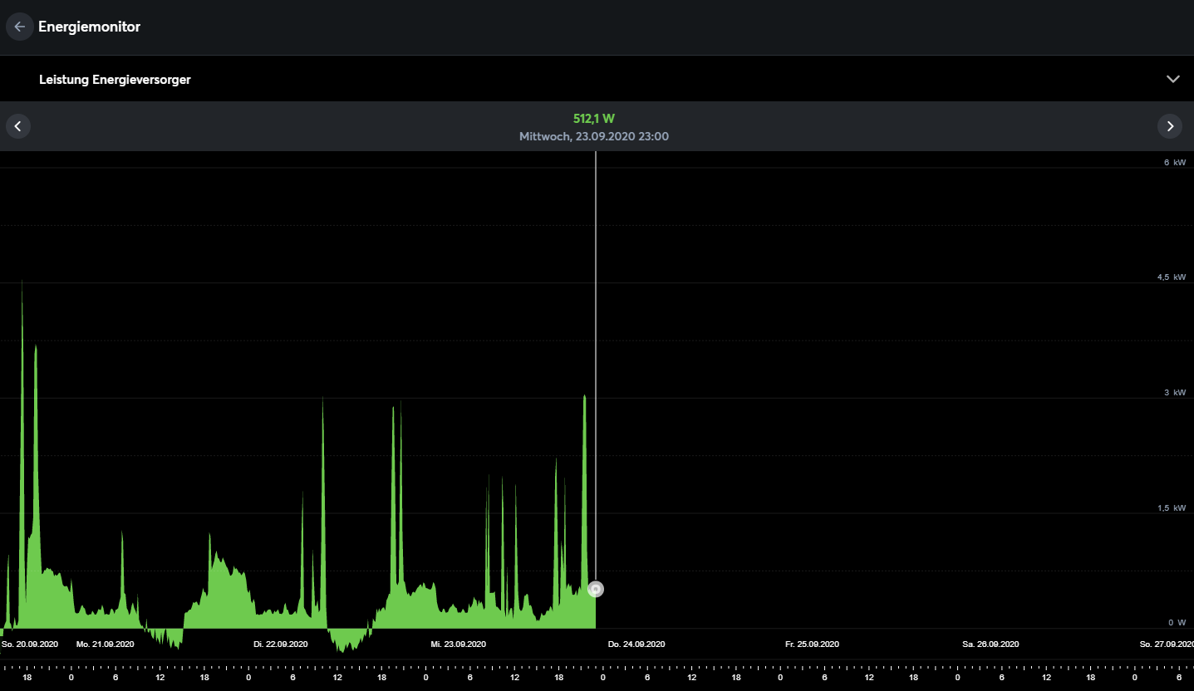Click the 512,1 W power reading
The height and width of the screenshot is (691, 1194).
(x=593, y=119)
